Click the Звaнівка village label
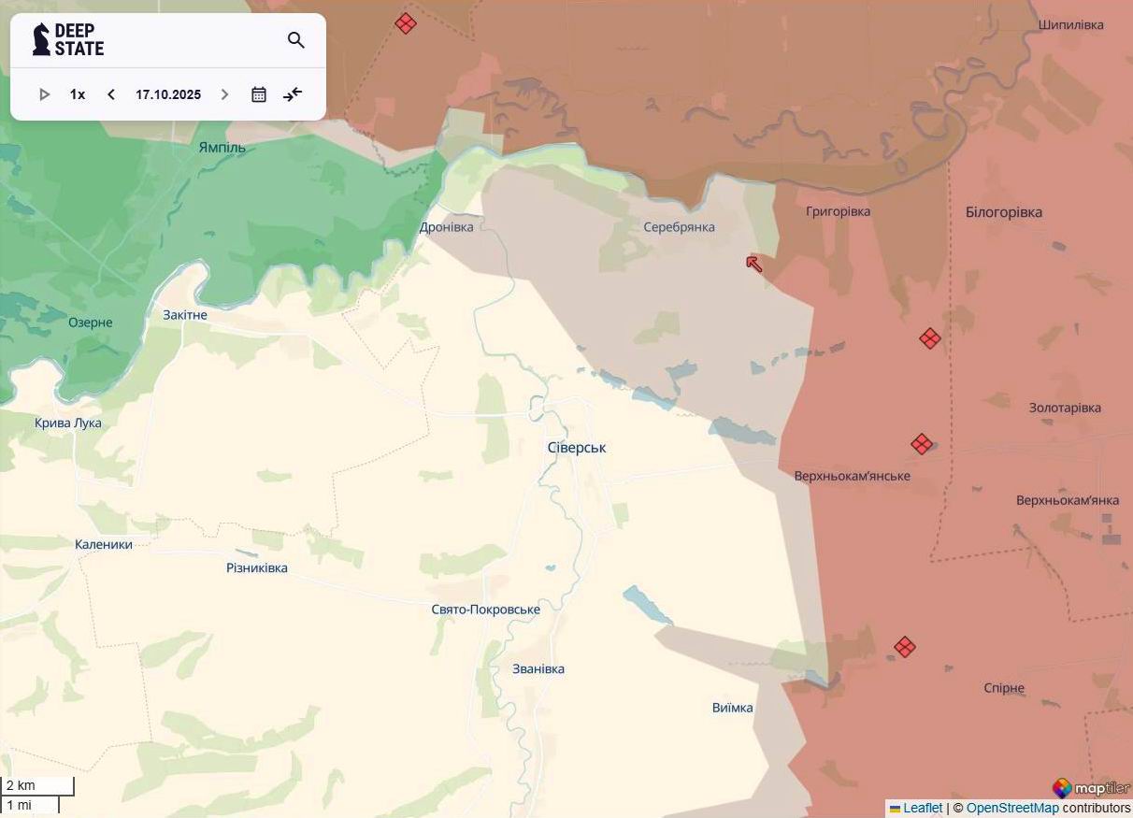This screenshot has height=818, width=1133. coord(538,669)
